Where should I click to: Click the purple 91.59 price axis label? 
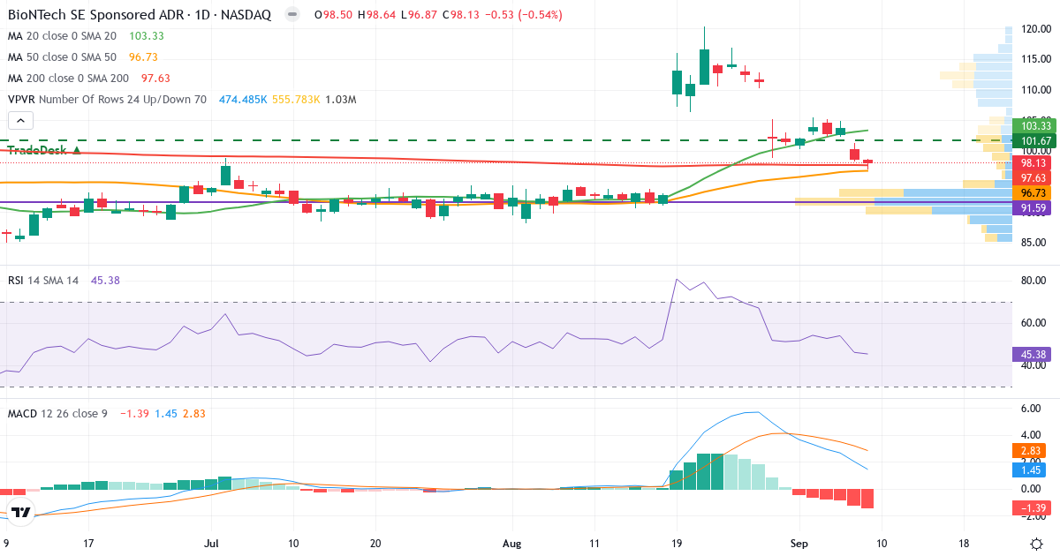tap(1033, 208)
